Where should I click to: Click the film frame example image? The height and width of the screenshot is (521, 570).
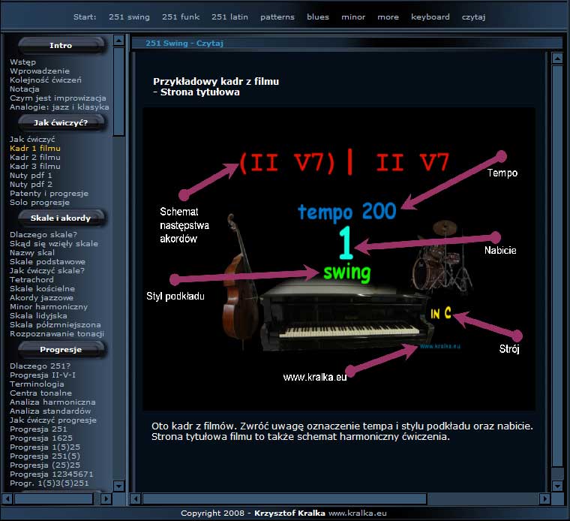(339, 259)
